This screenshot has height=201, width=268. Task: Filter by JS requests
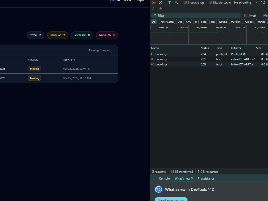click(196, 22)
